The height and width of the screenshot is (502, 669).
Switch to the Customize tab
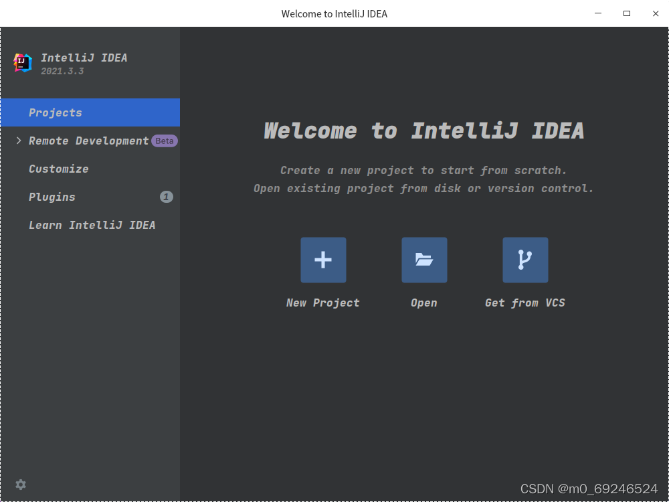tap(90, 169)
